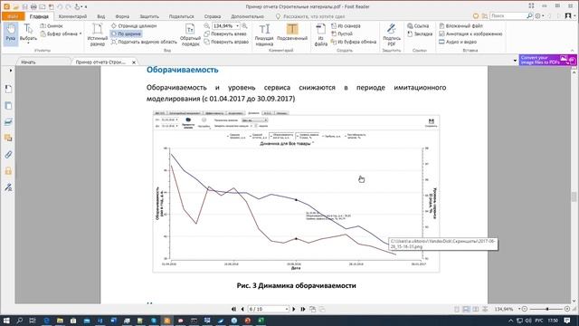Click the vertical scrollbar thumb

pos(574,197)
